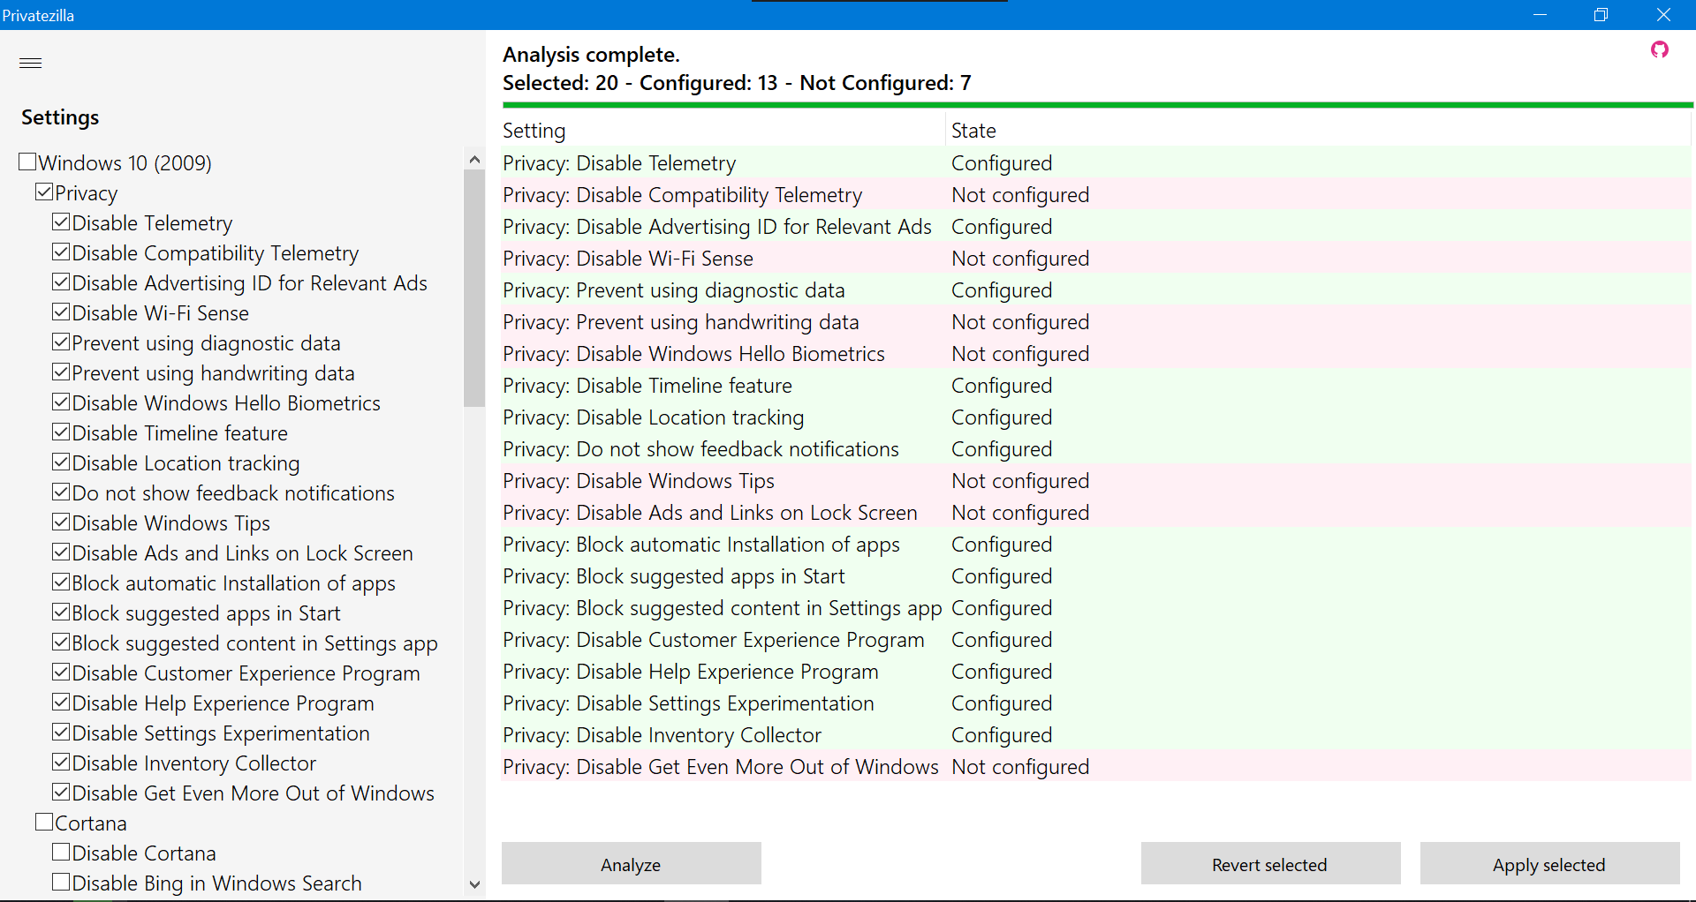
Task: Uncheck Disable Wi-Fi Sense checkbox
Action: coord(61,312)
